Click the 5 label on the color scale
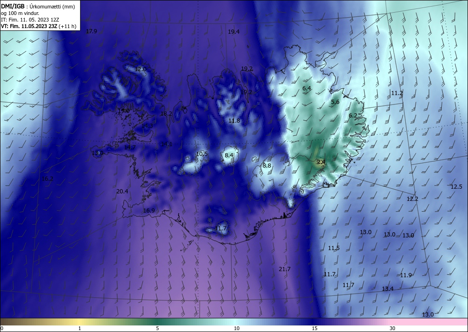Screen dimensions: 468x332 click(157, 328)
